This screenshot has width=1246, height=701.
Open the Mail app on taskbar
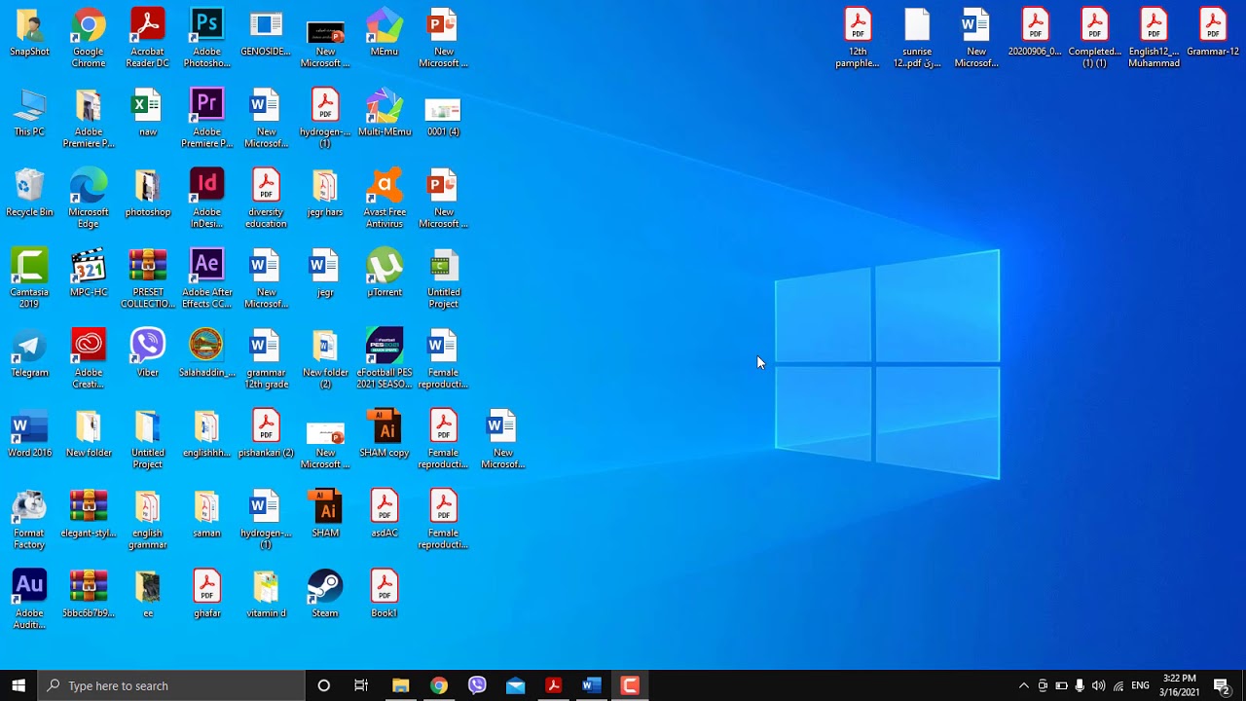515,685
